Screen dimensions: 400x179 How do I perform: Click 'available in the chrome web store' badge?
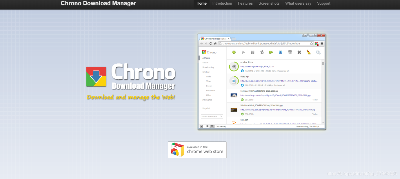[197, 150]
